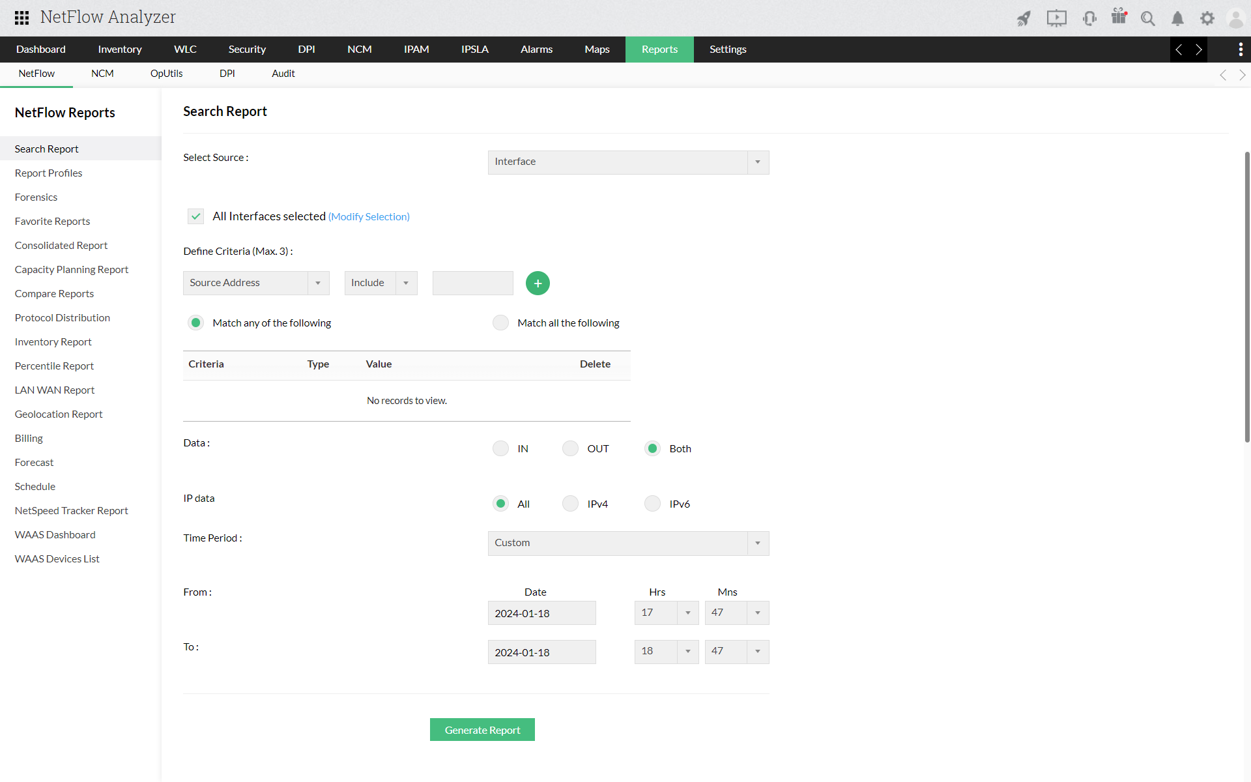Open the video presentation screen icon
Viewport: 1251px width, 782px height.
(x=1056, y=18)
